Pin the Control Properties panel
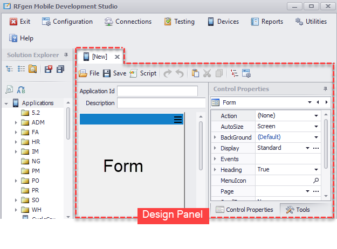337x249 pixels. point(325,89)
